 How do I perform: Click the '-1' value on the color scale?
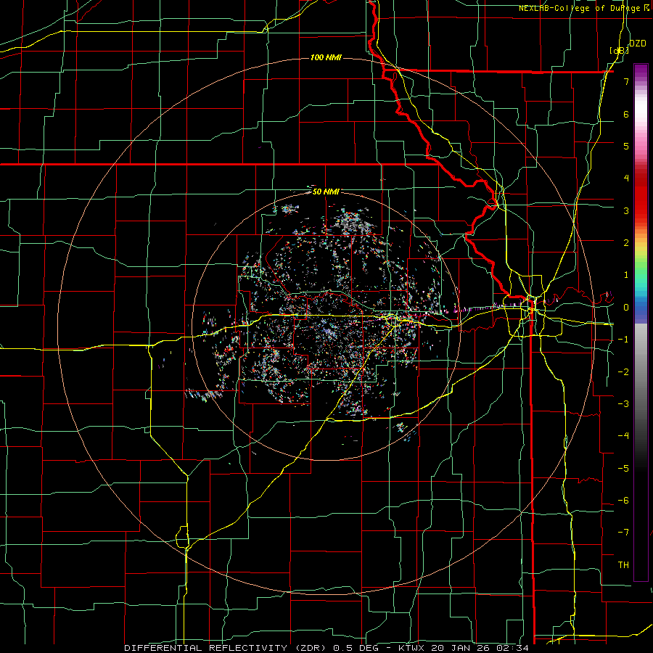[x=623, y=340]
